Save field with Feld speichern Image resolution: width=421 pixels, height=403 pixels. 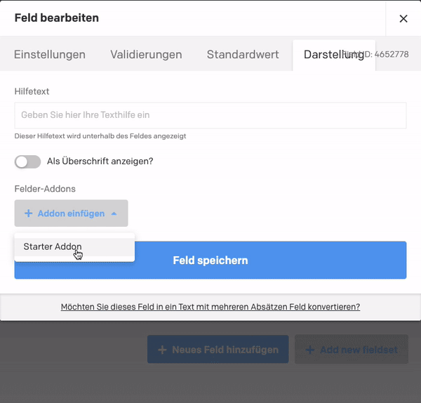[x=210, y=260]
